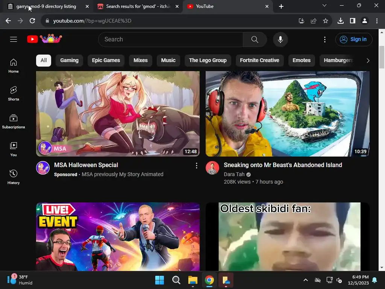The height and width of the screenshot is (289, 385).
Task: Open Subscriptions from the sidebar
Action: (x=14, y=122)
